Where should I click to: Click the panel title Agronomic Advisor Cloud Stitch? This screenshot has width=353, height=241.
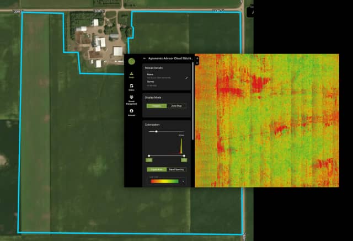click(x=170, y=58)
